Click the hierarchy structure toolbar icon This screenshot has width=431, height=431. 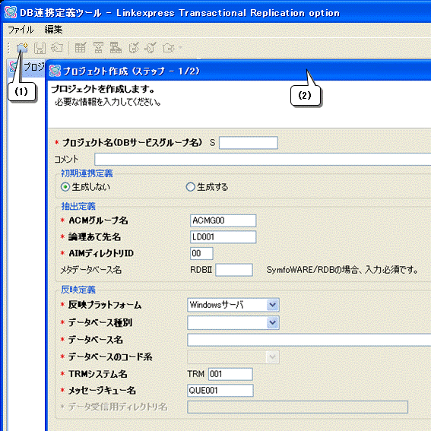116,48
